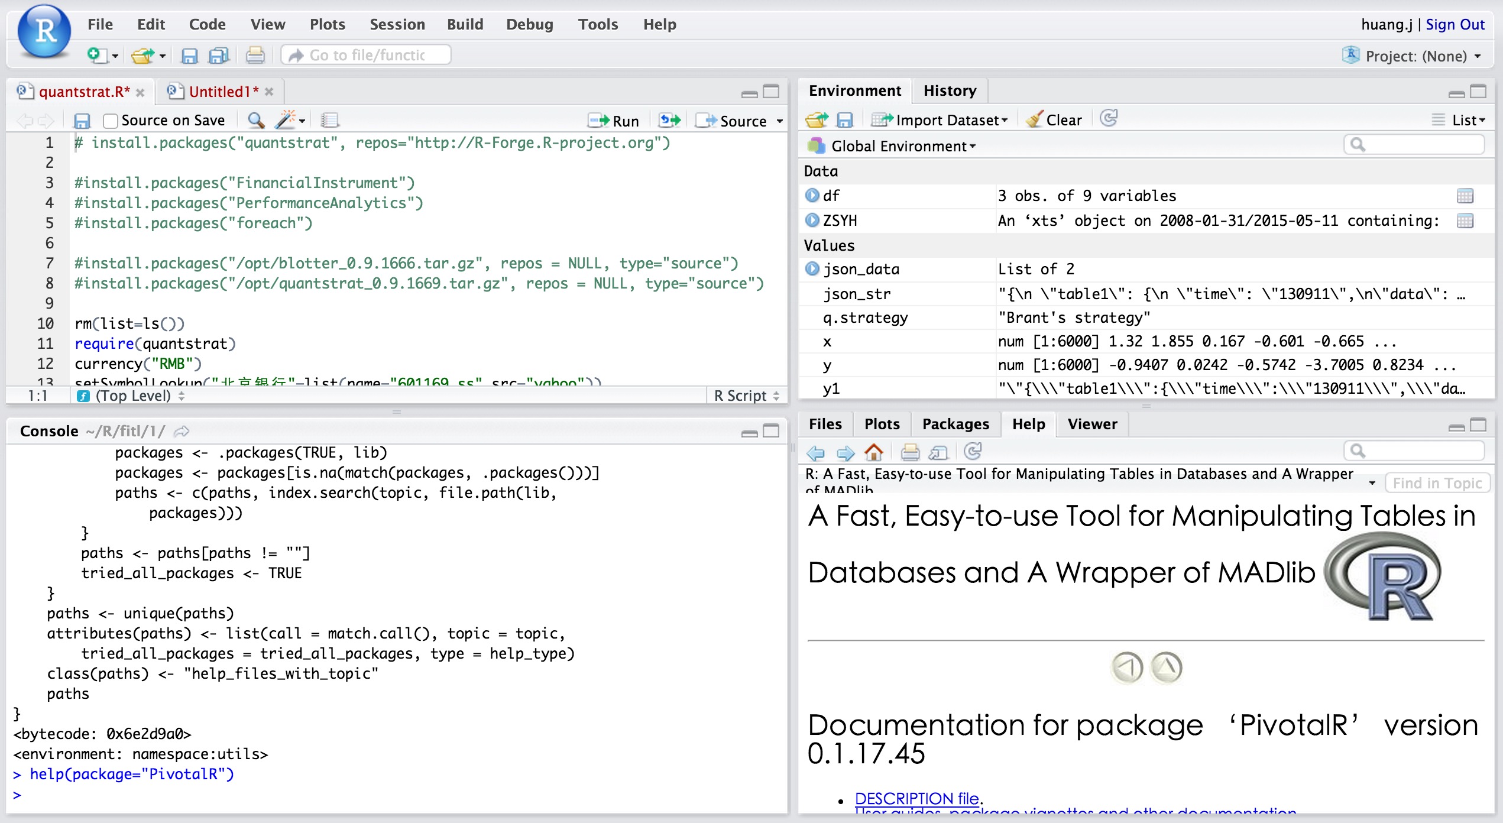Clear the environment workspace
The height and width of the screenshot is (823, 1503).
click(x=1054, y=120)
